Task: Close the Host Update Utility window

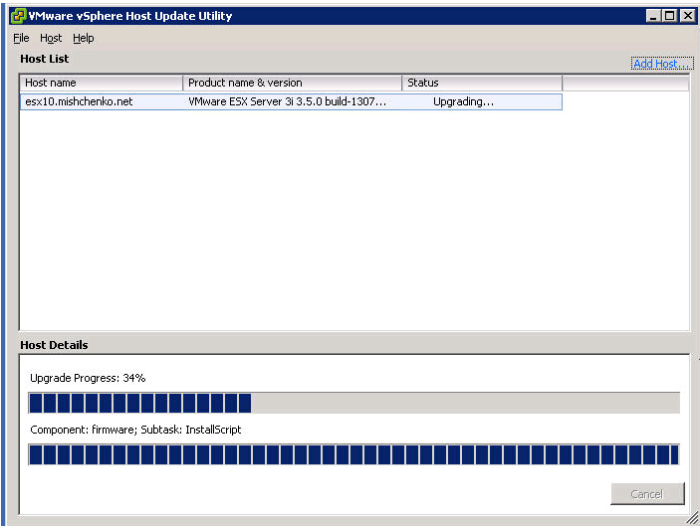Action: (687, 16)
